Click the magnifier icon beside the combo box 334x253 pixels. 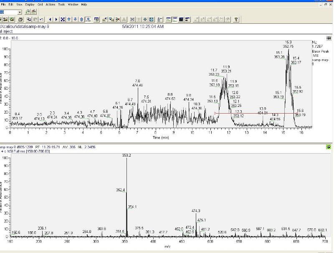pos(28,12)
